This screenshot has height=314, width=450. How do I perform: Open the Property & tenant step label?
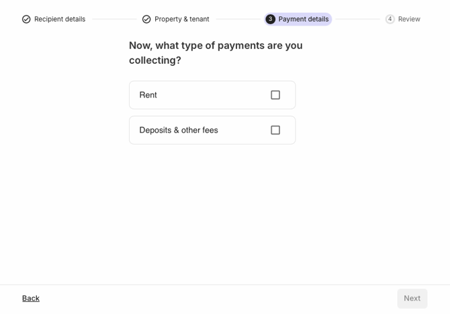181,19
